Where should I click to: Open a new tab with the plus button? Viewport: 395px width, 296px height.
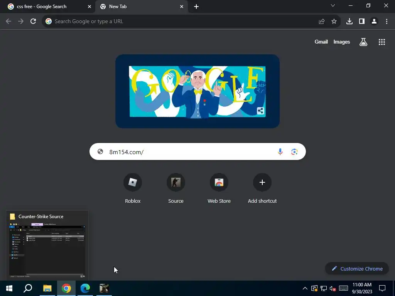(x=196, y=7)
